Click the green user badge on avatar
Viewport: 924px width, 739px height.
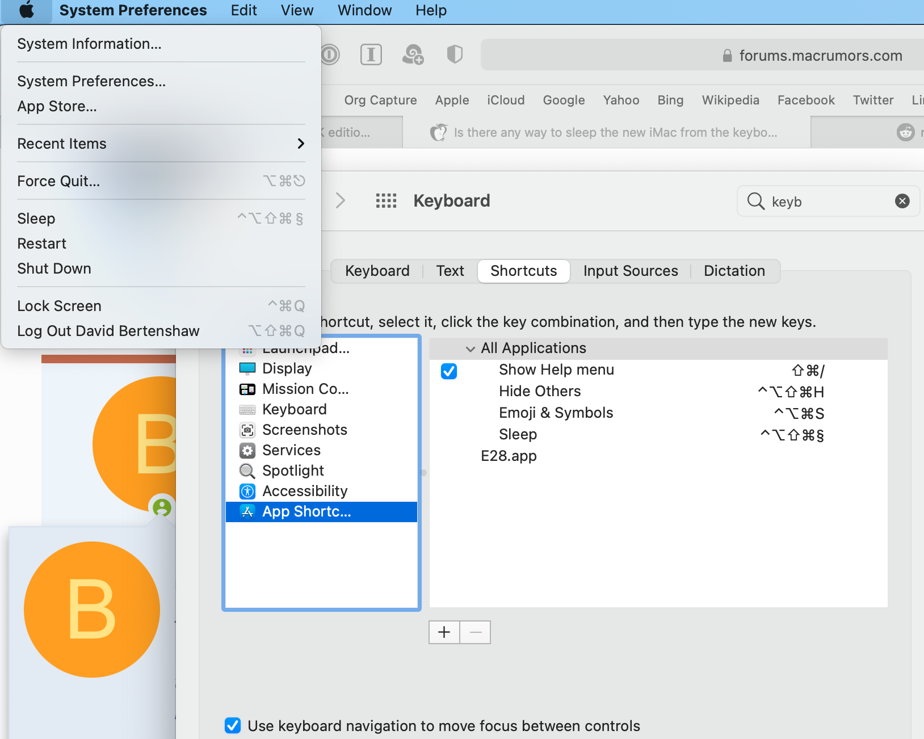(x=162, y=507)
